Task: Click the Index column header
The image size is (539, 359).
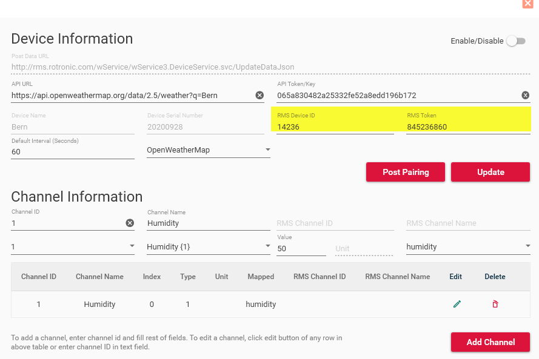Action: pyautogui.click(x=152, y=277)
